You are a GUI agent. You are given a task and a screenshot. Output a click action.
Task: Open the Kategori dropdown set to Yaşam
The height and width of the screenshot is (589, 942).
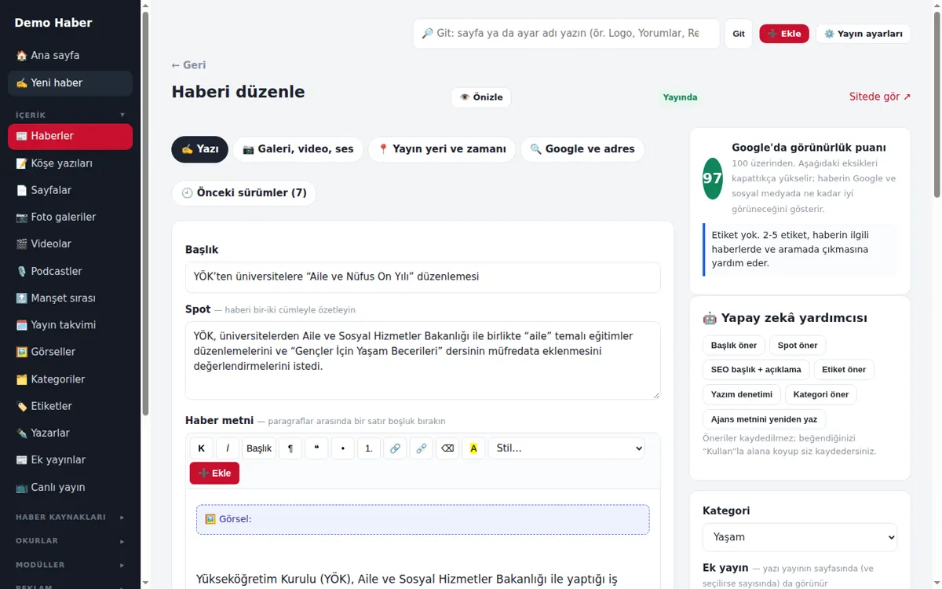800,537
